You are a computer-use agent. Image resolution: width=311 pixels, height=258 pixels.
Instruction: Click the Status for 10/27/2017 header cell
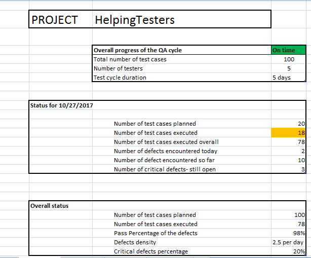pyautogui.click(x=61, y=105)
